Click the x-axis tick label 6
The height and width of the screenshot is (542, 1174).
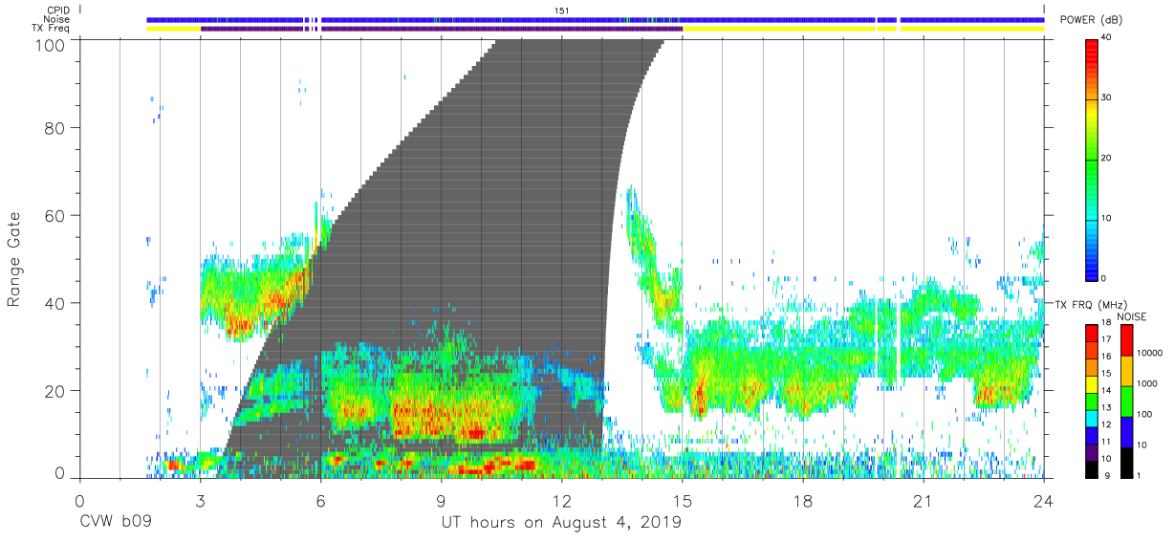(x=320, y=500)
